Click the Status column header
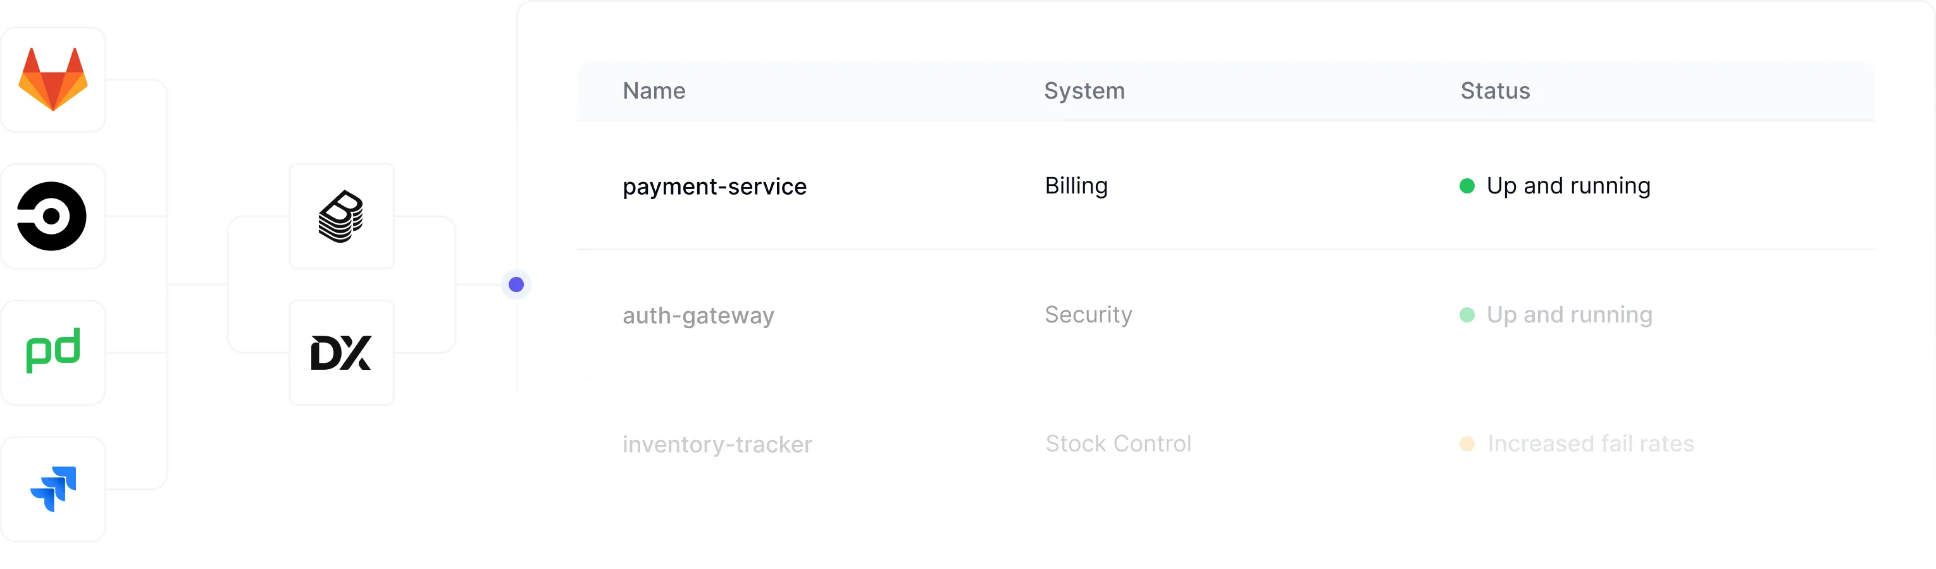 (1495, 91)
